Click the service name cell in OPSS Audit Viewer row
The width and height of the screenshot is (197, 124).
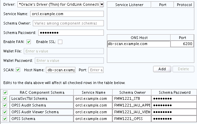[x=93, y=112]
